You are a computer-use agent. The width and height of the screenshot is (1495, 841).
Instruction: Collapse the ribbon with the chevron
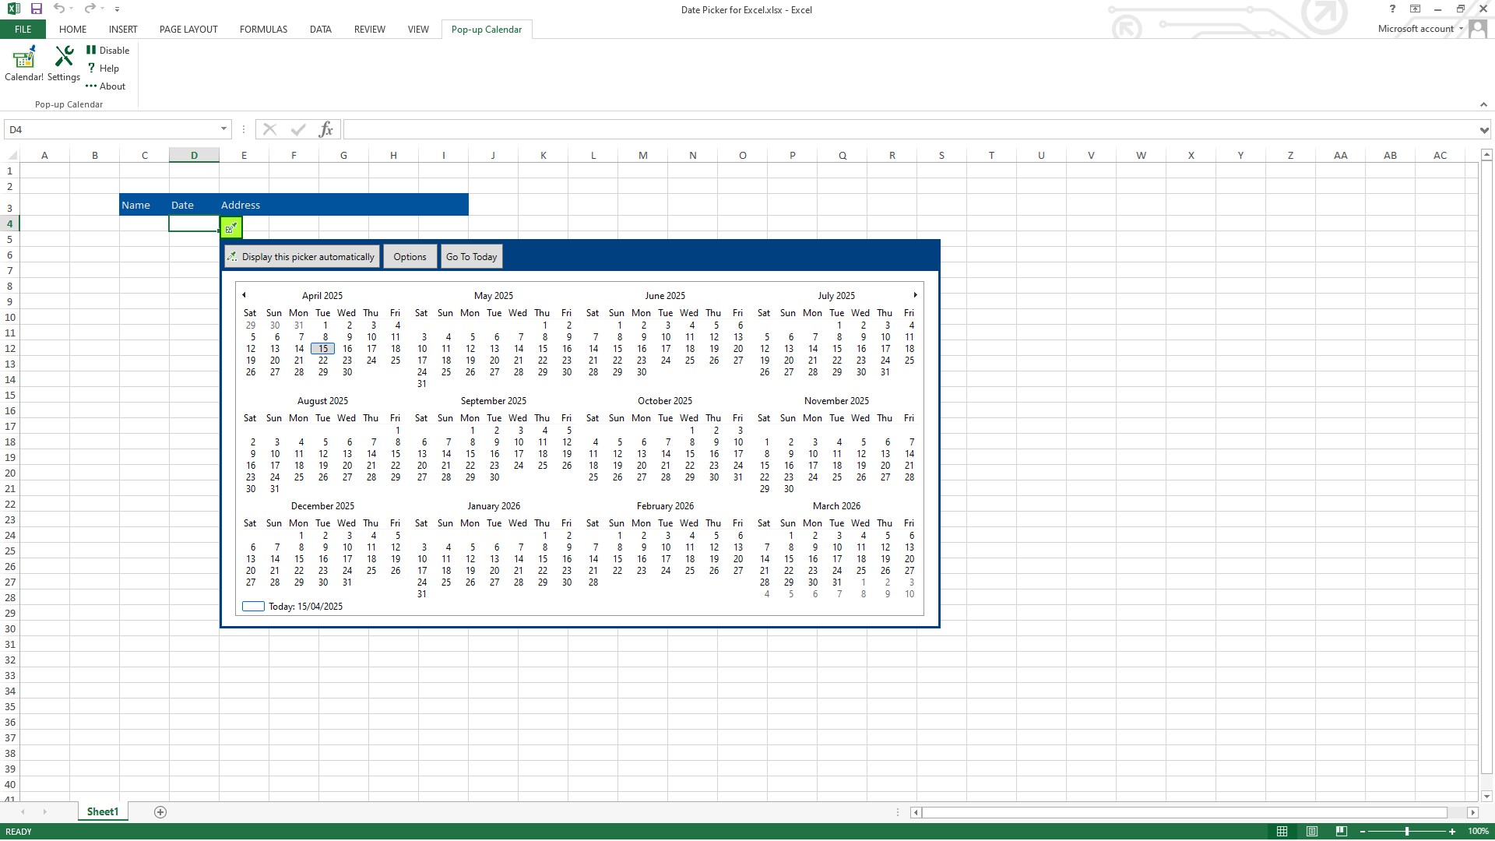pos(1483,104)
